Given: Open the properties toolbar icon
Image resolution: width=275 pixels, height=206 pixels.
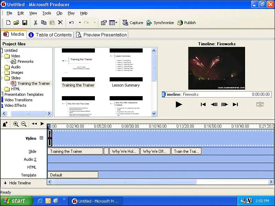Looking at the screenshot, I should pyautogui.click(x=104, y=23).
